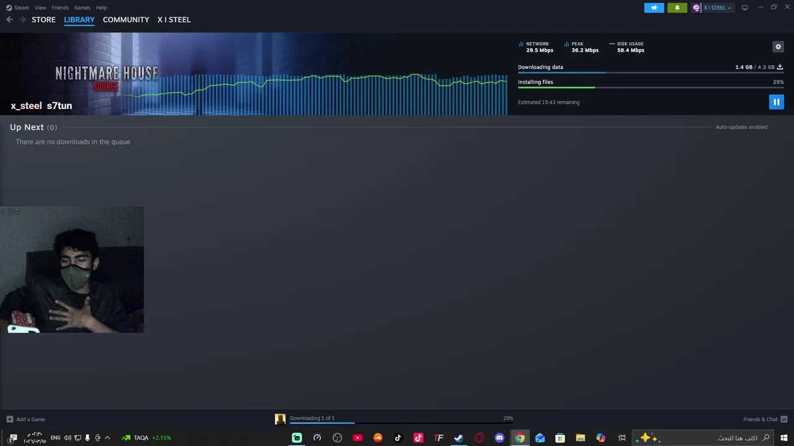Open Opera browser from taskbar
This screenshot has height=446, width=794.
point(479,438)
